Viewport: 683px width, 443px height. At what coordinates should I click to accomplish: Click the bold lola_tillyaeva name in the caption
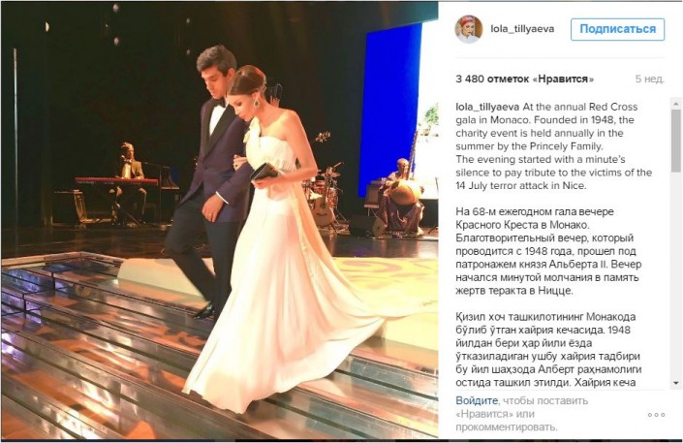487,107
